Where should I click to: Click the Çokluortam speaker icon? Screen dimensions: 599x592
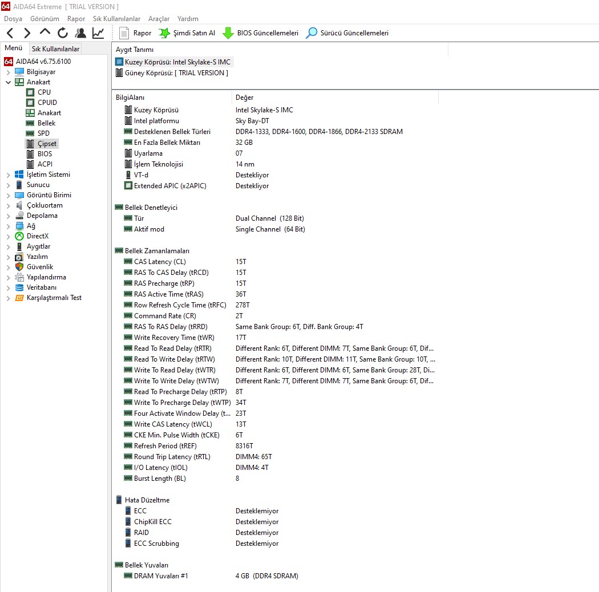[x=19, y=205]
